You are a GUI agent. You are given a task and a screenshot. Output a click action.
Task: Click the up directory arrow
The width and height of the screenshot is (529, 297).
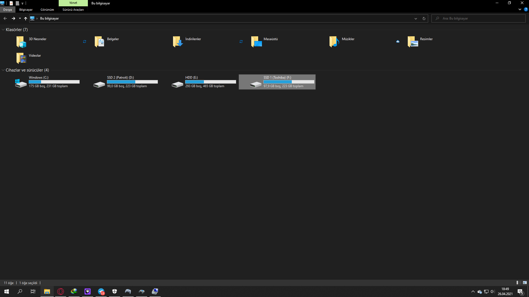(x=26, y=18)
